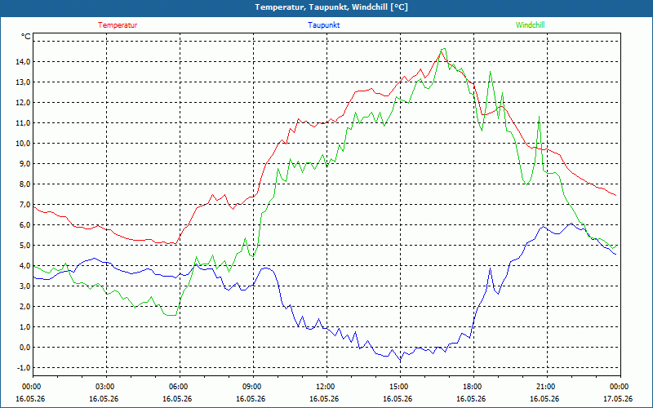Select the red Temperatur legend label
653x408 pixels.
click(118, 25)
